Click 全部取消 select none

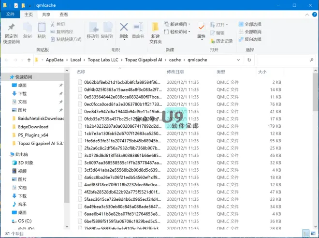[250, 31]
